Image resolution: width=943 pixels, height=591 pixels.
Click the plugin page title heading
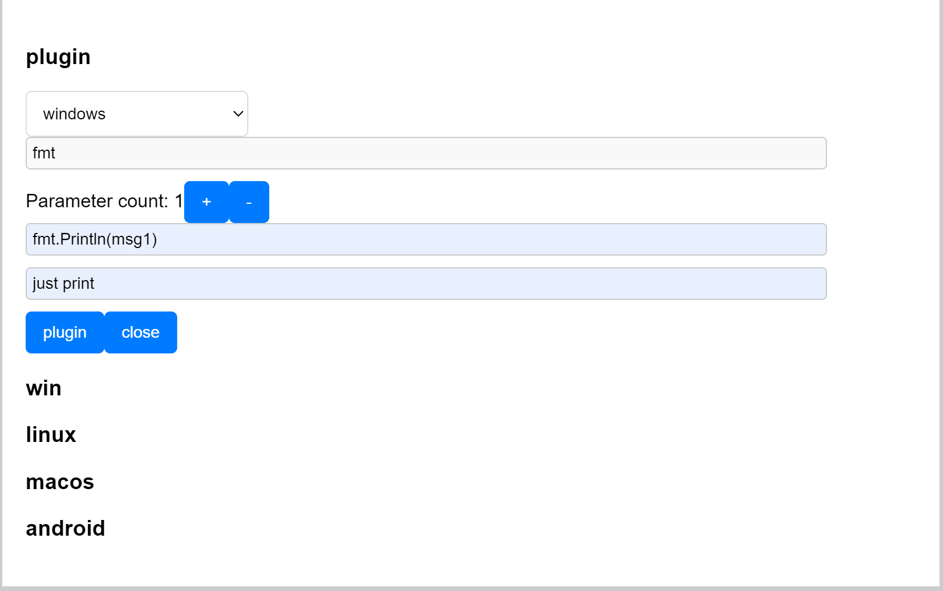(58, 57)
